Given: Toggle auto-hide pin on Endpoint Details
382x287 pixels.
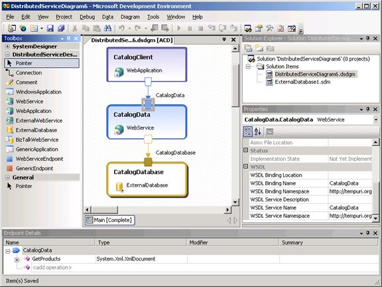Looking at the screenshot, I should pyautogui.click(x=368, y=233).
